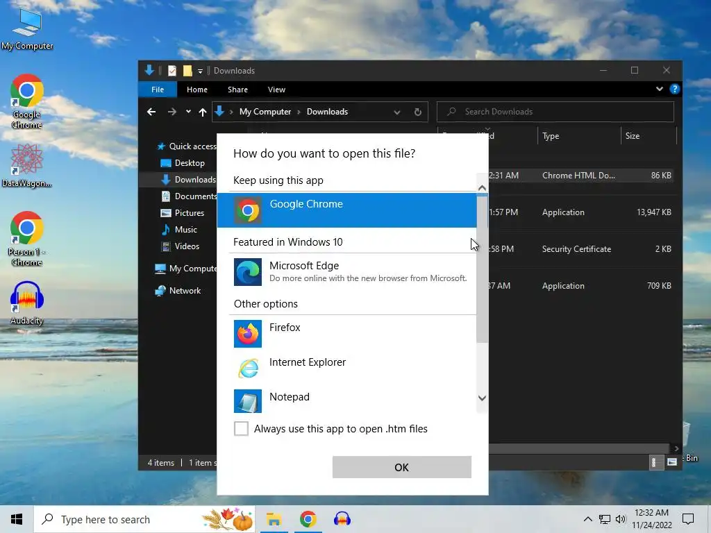Open the notification center icon
The height and width of the screenshot is (533, 711).
[x=688, y=519]
